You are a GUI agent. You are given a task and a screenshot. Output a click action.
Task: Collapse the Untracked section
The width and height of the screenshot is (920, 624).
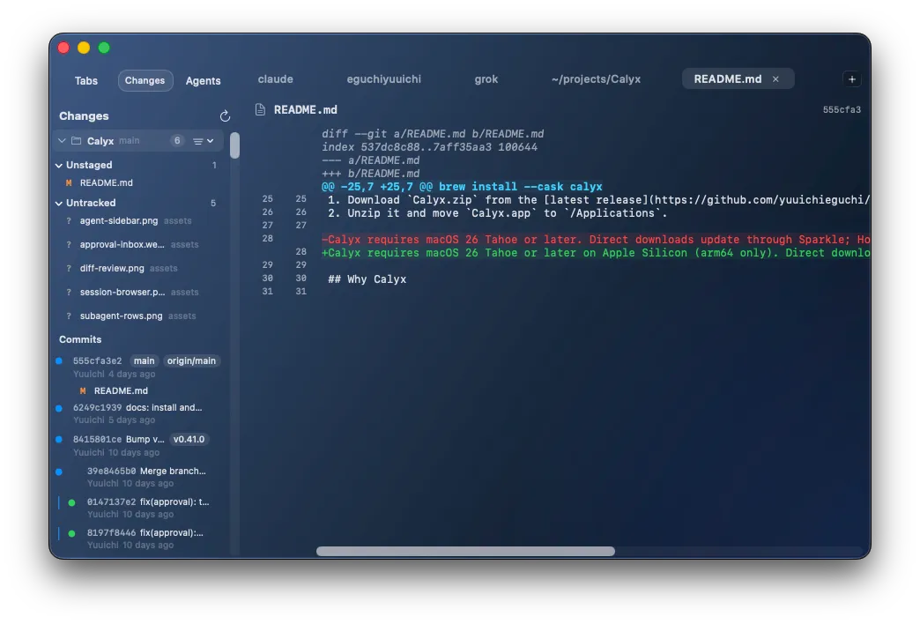[59, 203]
